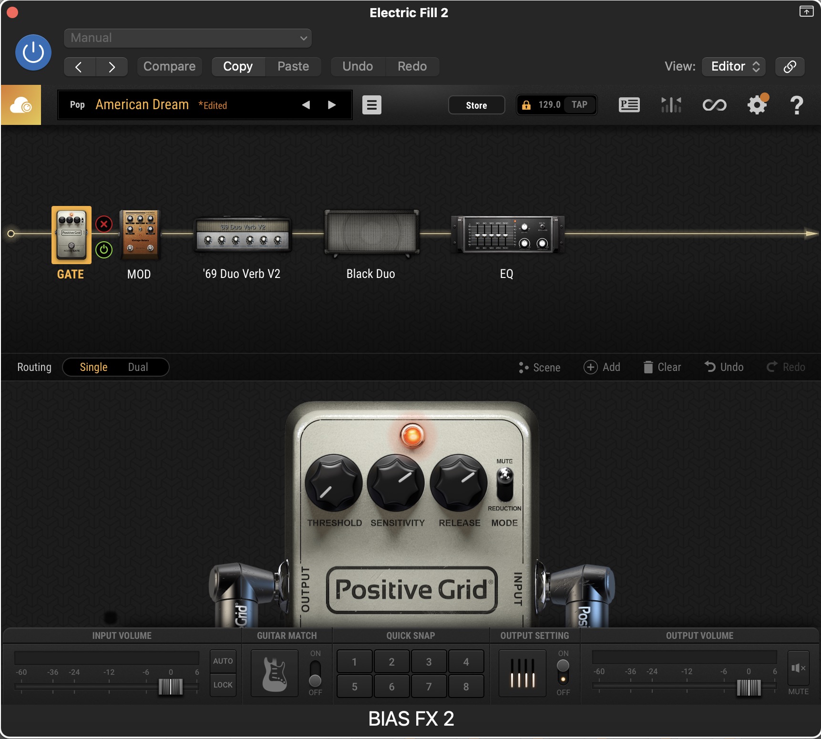Flip the Mute/Reduction MODE switch
Screen dimensions: 821x739
505,484
